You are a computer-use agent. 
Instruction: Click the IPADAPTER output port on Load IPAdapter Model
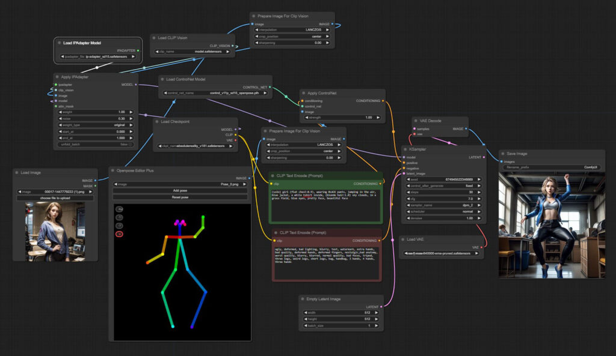pos(138,50)
